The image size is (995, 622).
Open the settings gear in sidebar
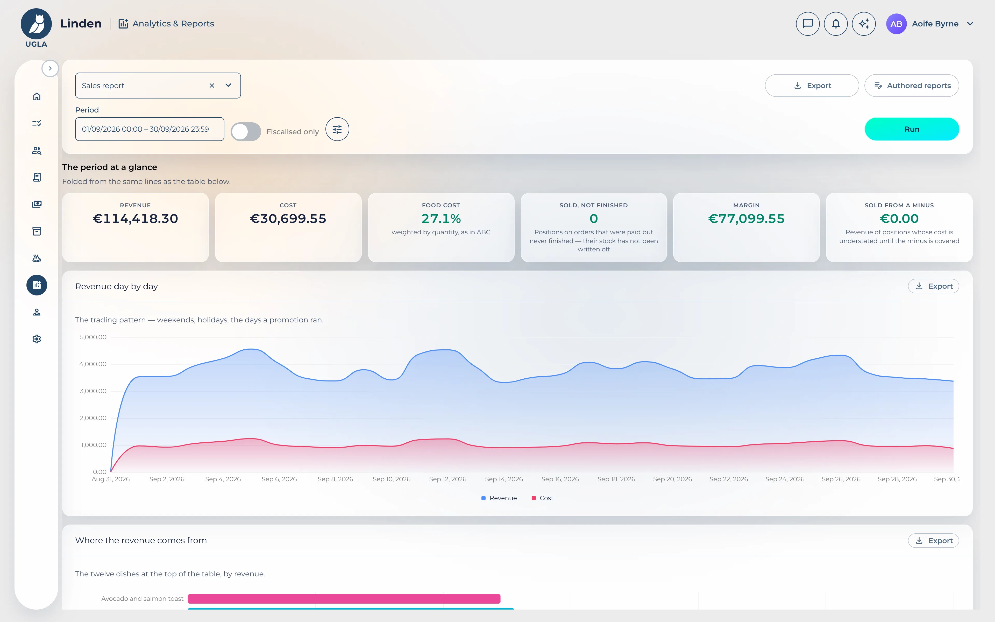pos(37,339)
